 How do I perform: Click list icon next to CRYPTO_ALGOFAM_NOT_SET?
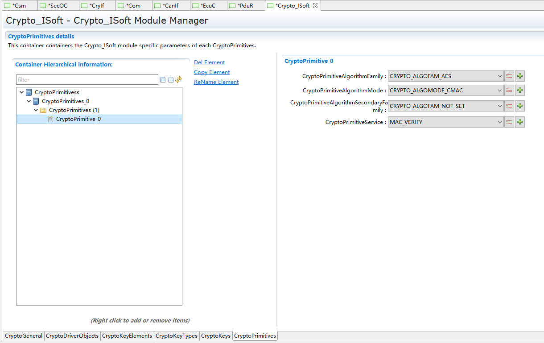coord(509,106)
